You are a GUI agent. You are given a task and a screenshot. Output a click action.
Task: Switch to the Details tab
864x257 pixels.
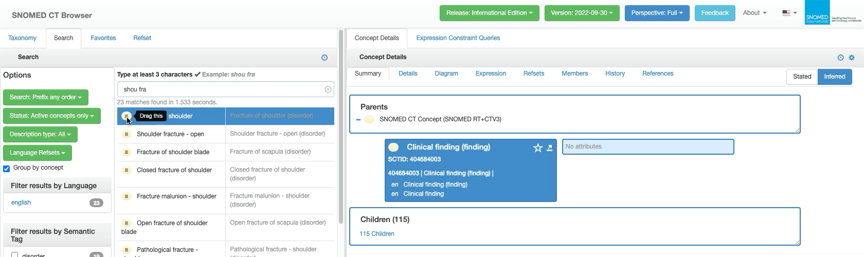(x=408, y=74)
